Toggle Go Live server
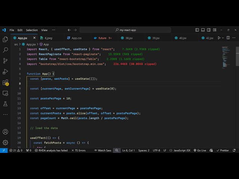The image size is (239, 179). coord(200,150)
